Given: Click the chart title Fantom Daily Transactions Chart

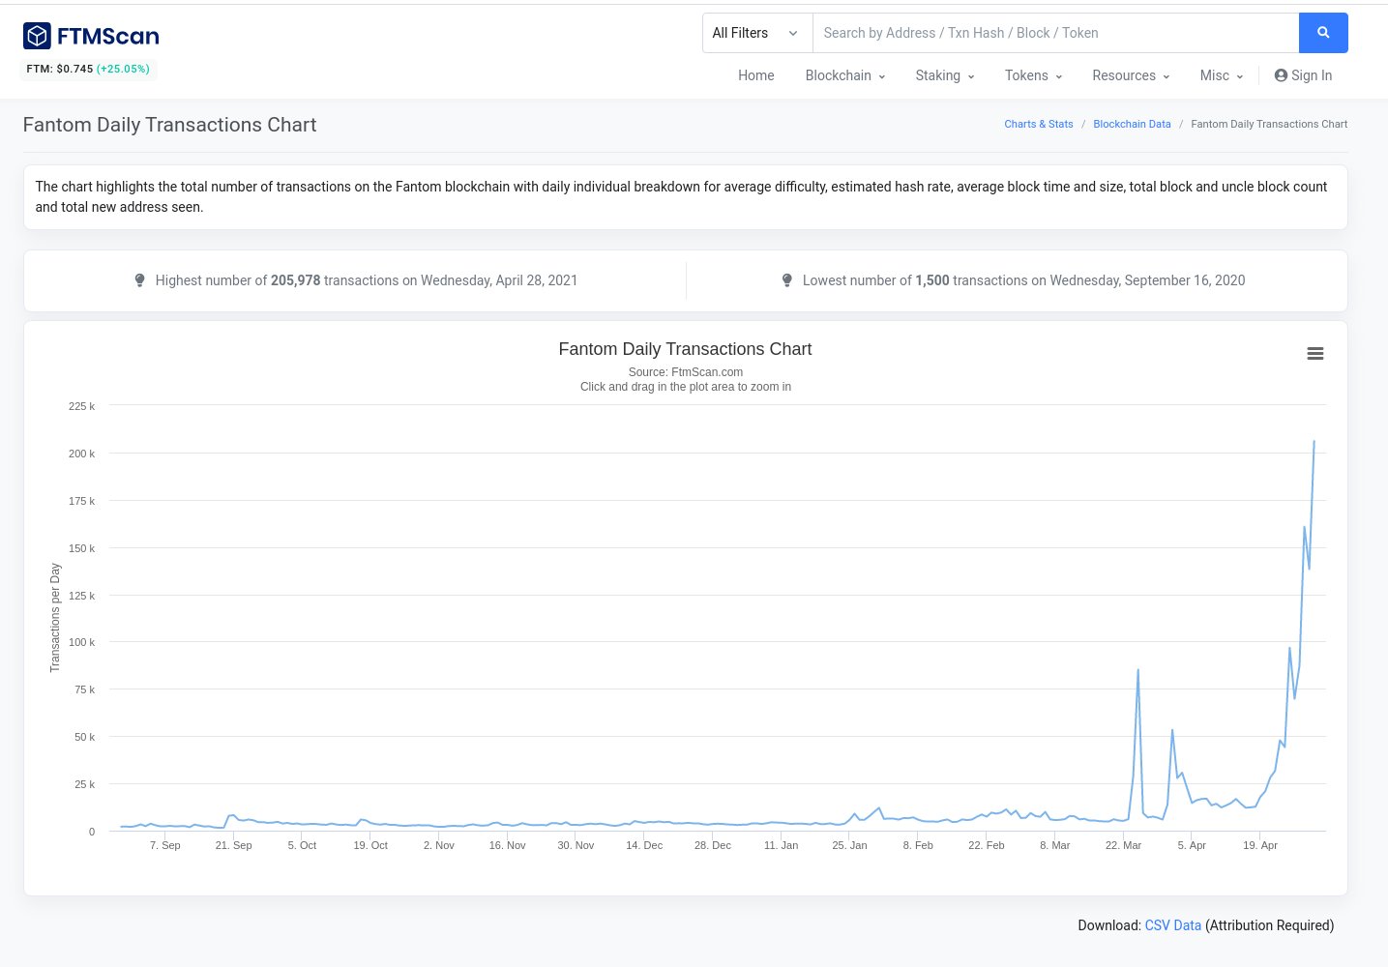Looking at the screenshot, I should coord(685,349).
